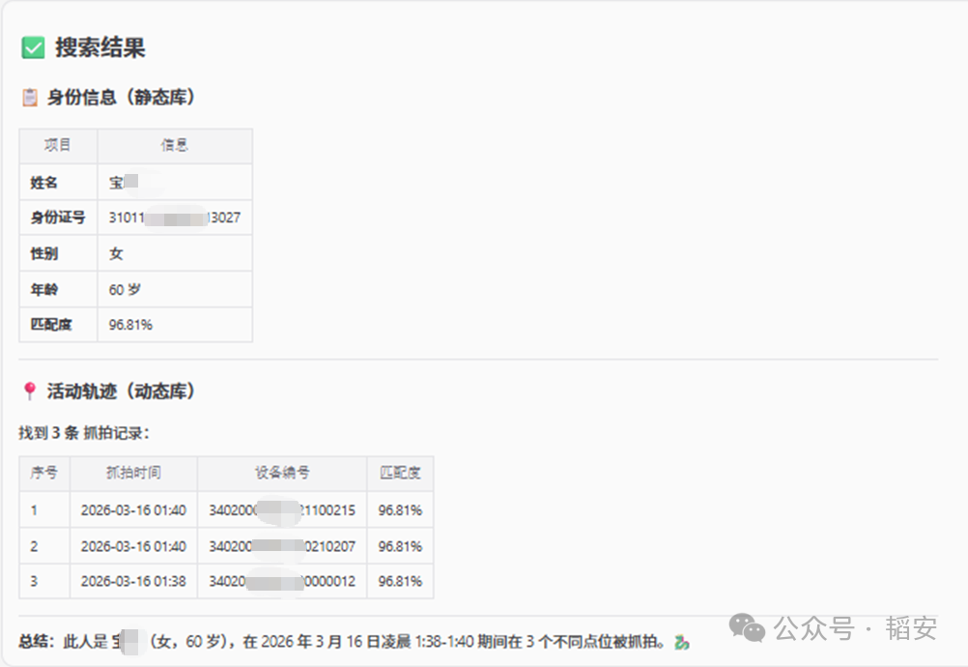Click the 96.81% cell in capture row 2
968x667 pixels.
400,546
